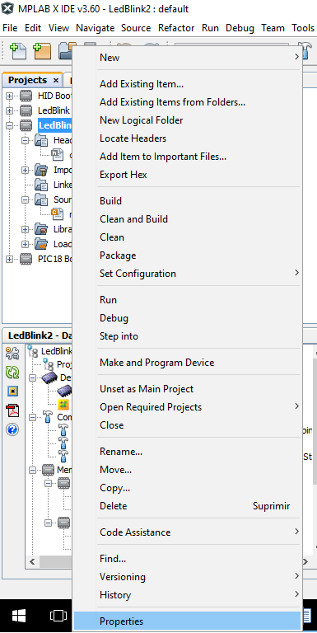Expand the PIC18 Bootloader project node
This screenshot has width=317, height=633.
coord(10,259)
